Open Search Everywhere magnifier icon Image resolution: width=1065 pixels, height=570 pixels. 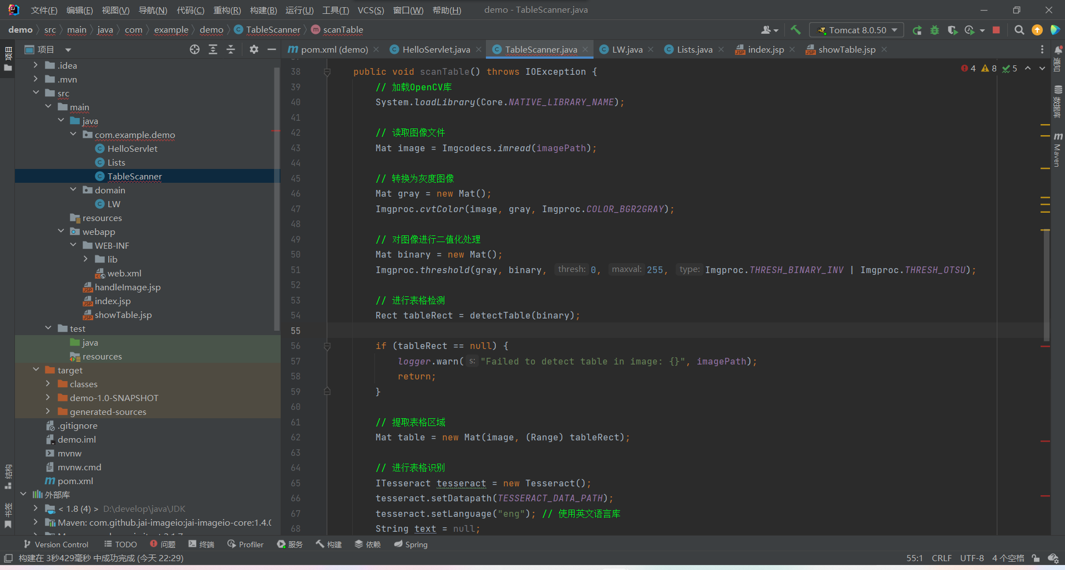point(1019,30)
